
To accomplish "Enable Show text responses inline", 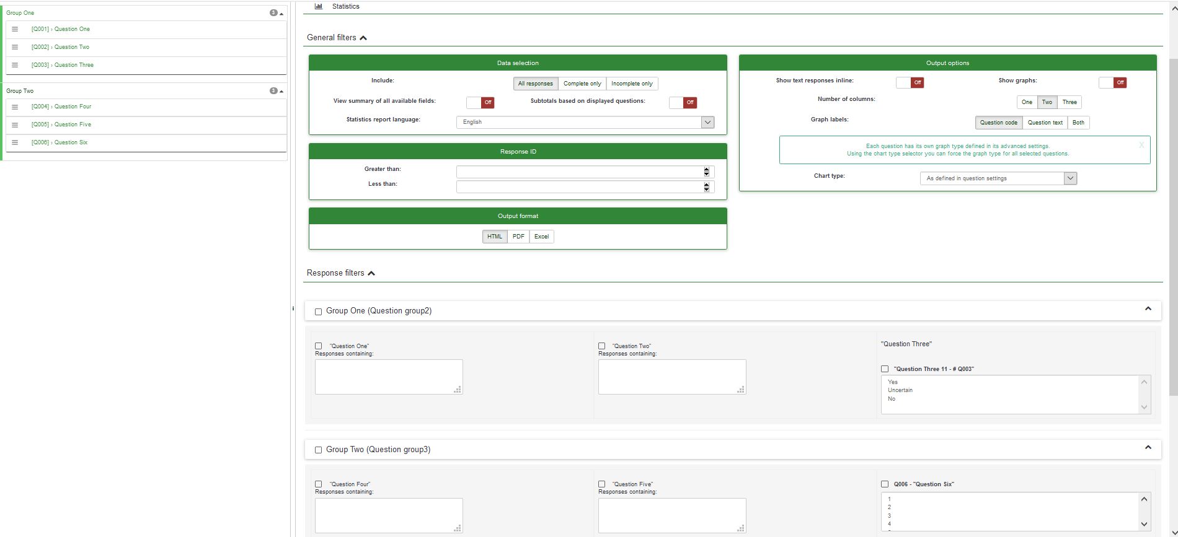I will (910, 82).
